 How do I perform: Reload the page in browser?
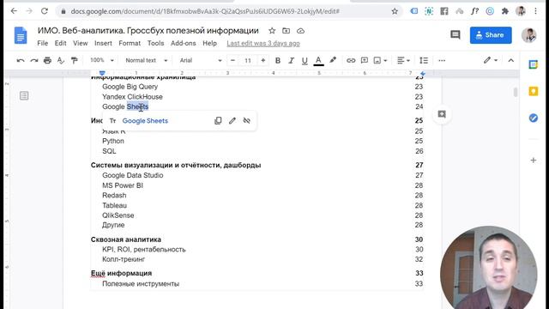(45, 11)
